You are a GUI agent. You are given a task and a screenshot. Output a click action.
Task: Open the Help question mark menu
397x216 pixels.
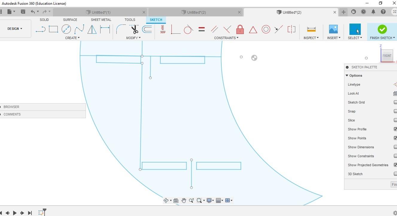click(x=383, y=12)
